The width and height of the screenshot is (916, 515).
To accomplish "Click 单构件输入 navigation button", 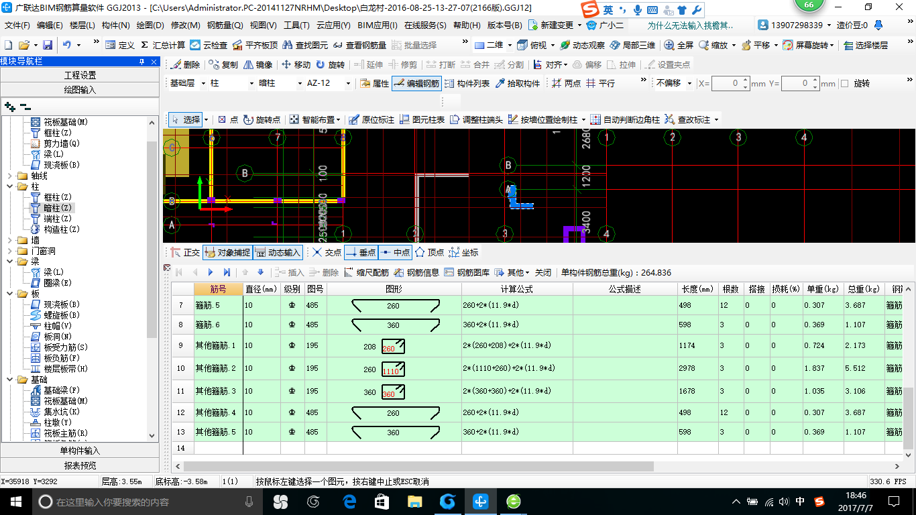I will (x=80, y=451).
